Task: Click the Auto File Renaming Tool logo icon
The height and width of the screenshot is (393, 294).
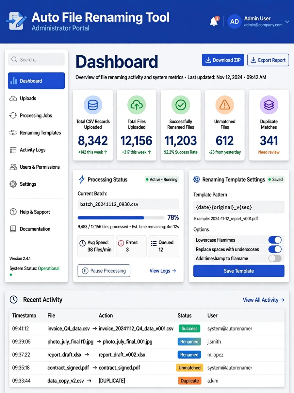Action: 16,21
